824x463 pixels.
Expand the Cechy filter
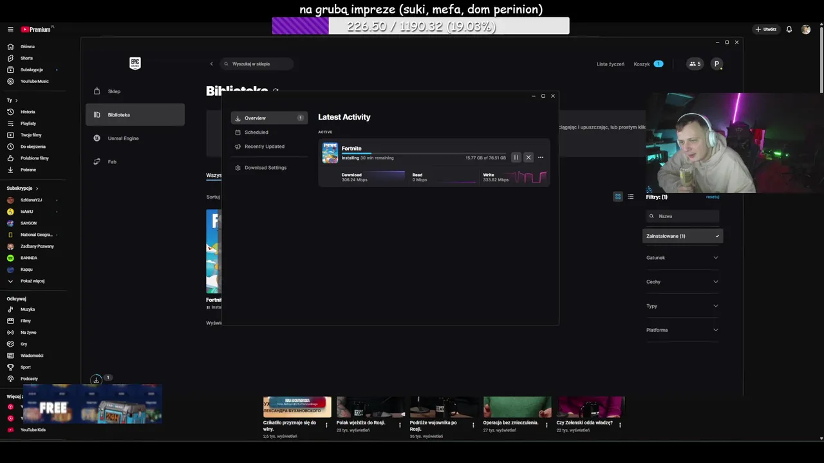point(682,282)
